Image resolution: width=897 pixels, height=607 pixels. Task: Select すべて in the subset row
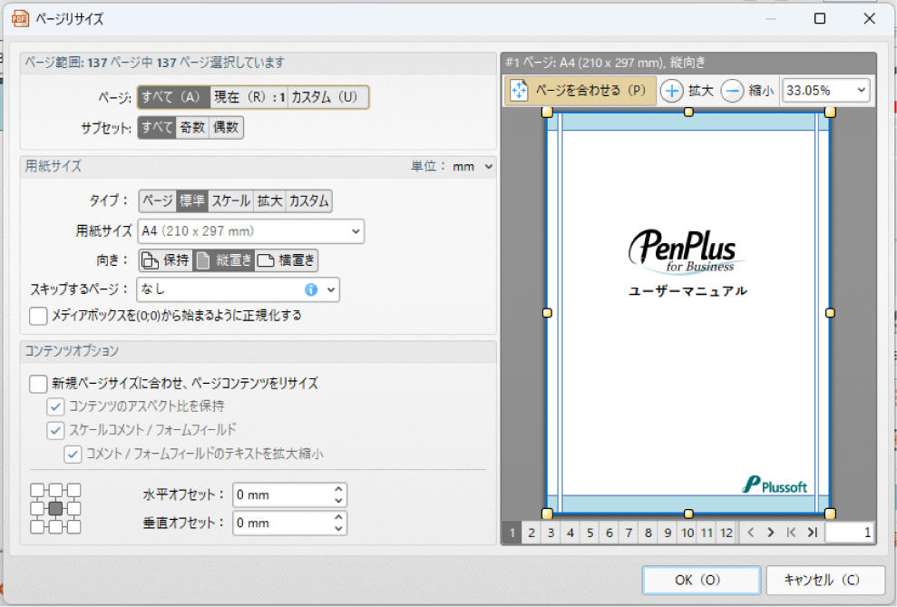pyautogui.click(x=157, y=127)
